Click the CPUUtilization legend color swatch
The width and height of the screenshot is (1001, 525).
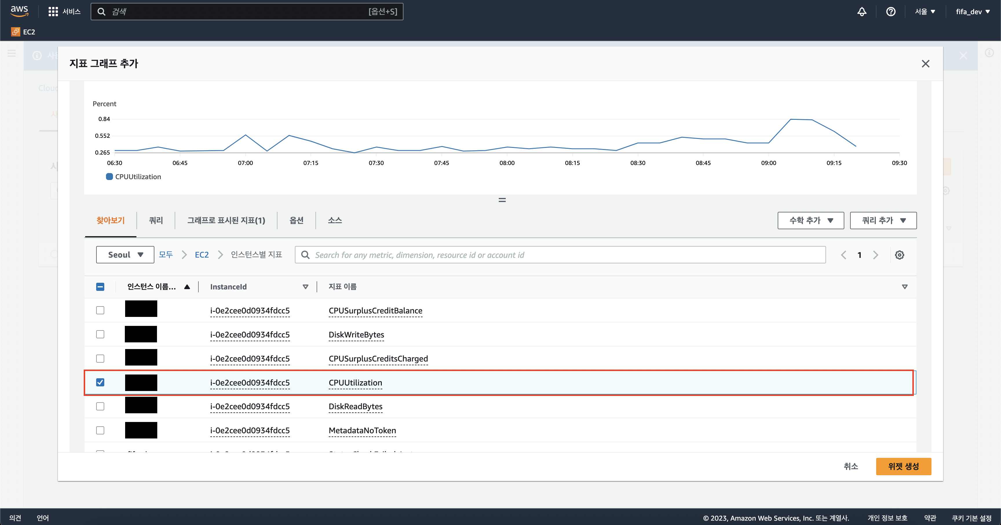109,177
